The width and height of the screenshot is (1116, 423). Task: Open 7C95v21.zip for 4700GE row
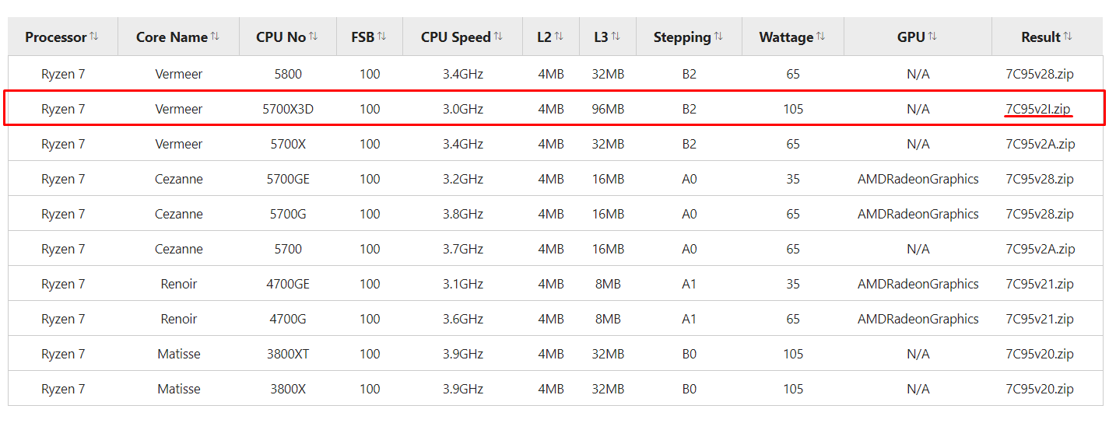point(1040,284)
